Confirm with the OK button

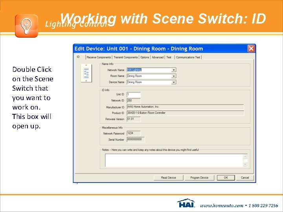click(x=226, y=177)
